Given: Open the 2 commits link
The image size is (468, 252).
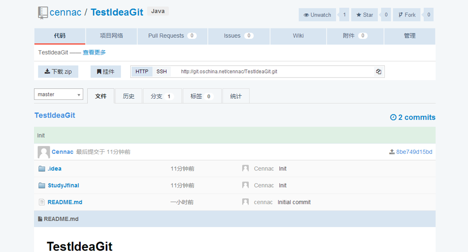Looking at the screenshot, I should pos(413,117).
